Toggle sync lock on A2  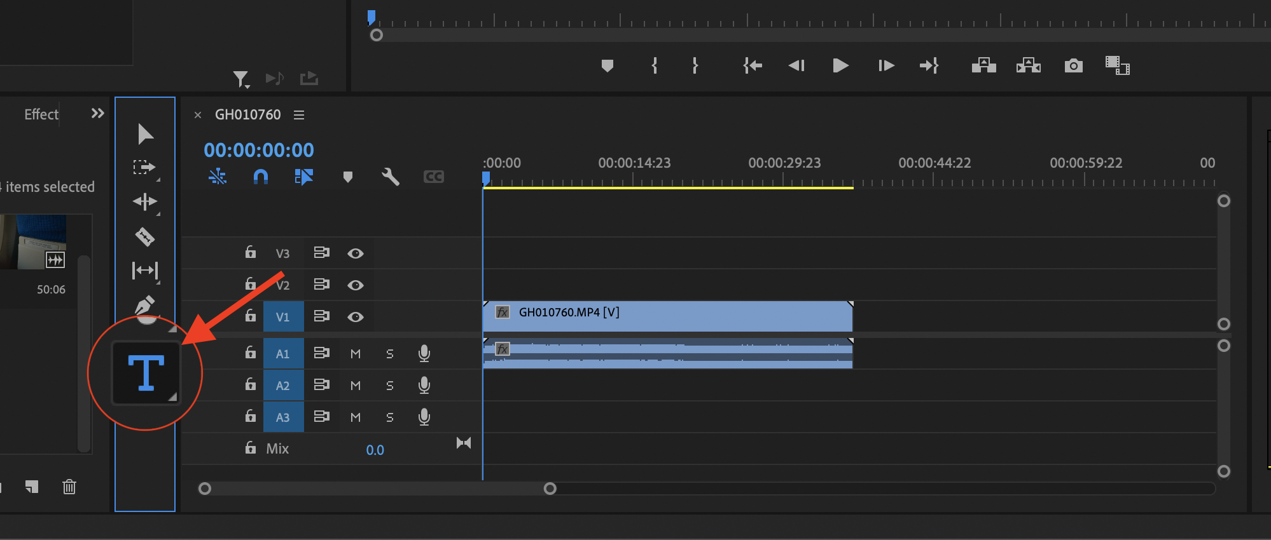[x=322, y=385]
